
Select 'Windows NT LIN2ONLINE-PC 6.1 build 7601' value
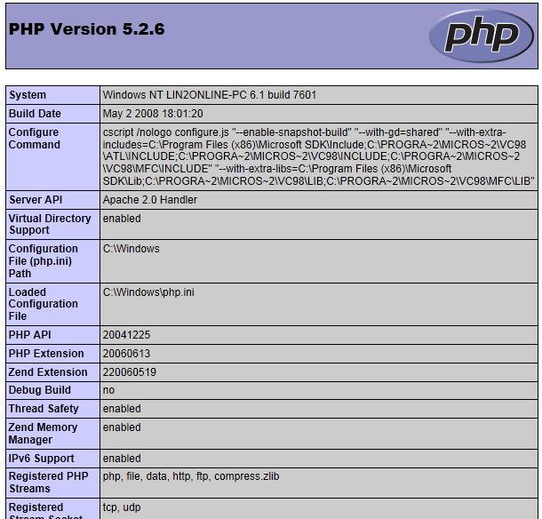click(x=210, y=95)
